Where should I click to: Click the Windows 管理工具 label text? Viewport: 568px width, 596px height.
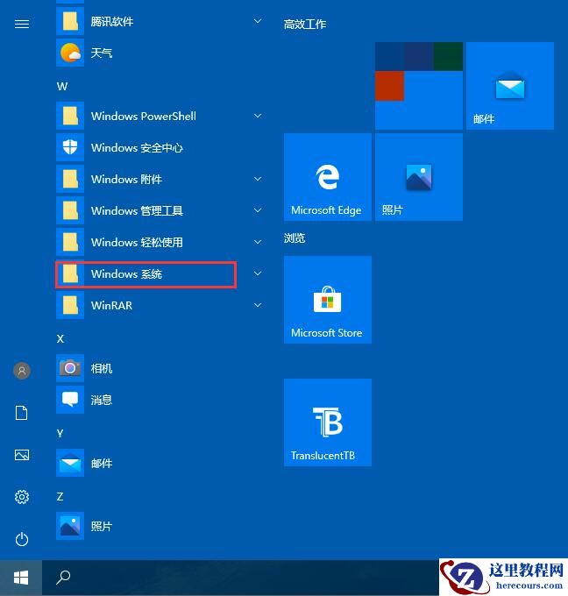pos(137,210)
